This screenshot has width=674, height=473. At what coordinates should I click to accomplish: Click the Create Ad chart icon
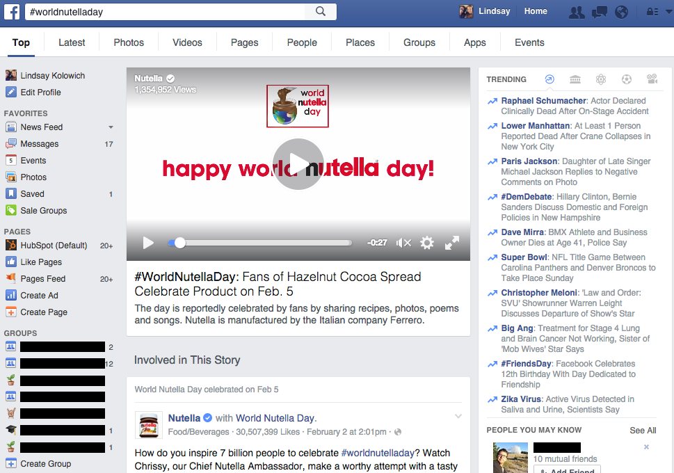(10, 296)
